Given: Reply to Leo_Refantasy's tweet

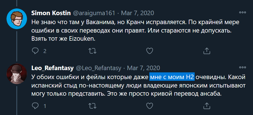Looking at the screenshot, I should 35,106.
